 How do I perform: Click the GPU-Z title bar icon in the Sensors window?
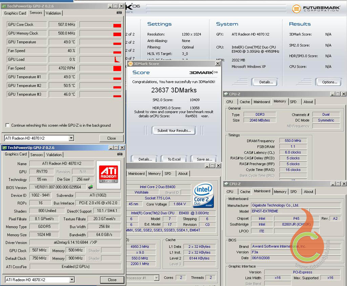pyautogui.click(x=4, y=6)
